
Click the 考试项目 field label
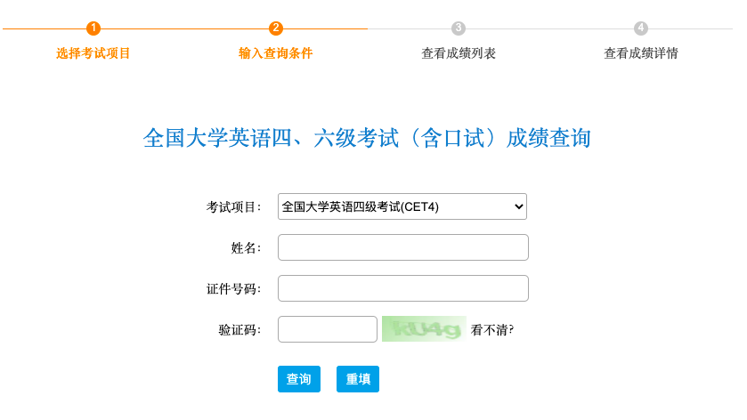[233, 207]
